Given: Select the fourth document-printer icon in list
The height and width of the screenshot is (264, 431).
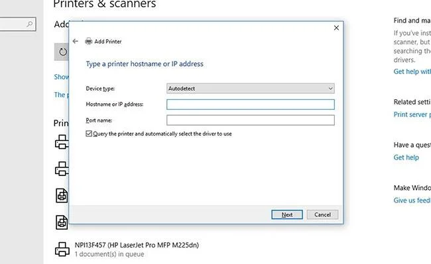Looking at the screenshot, I should tap(62, 222).
